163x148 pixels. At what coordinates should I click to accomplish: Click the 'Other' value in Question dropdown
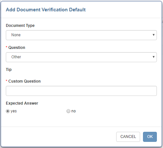click(16, 57)
